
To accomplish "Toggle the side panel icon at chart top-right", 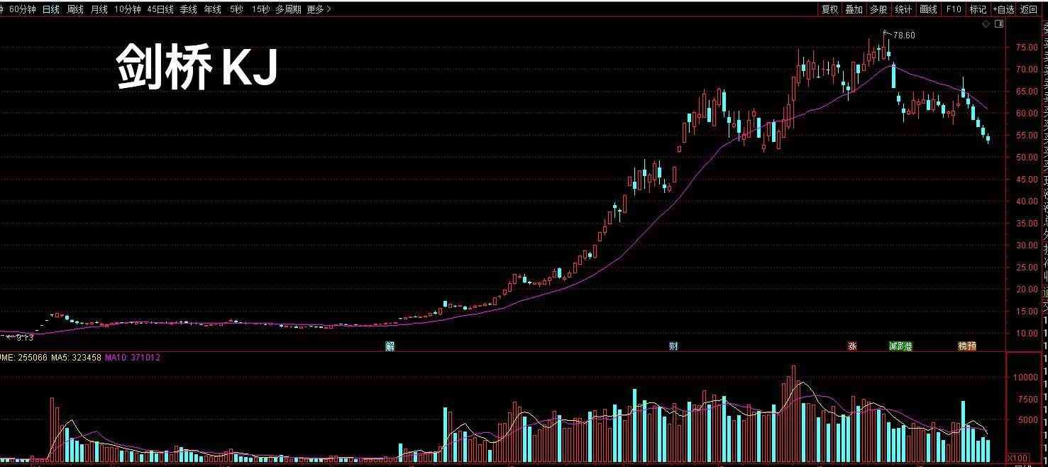I will click(x=999, y=24).
